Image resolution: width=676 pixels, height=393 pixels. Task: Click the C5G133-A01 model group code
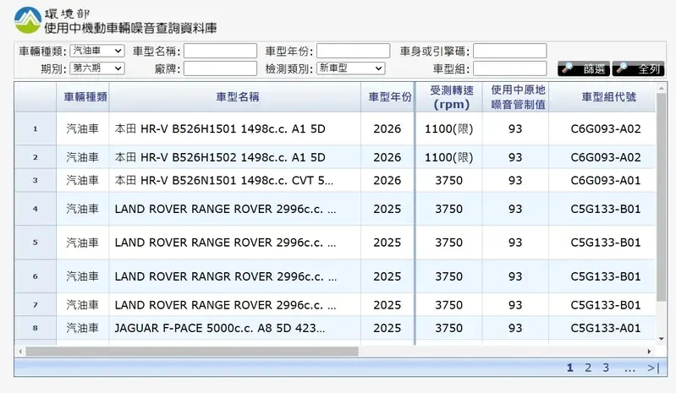coord(606,328)
